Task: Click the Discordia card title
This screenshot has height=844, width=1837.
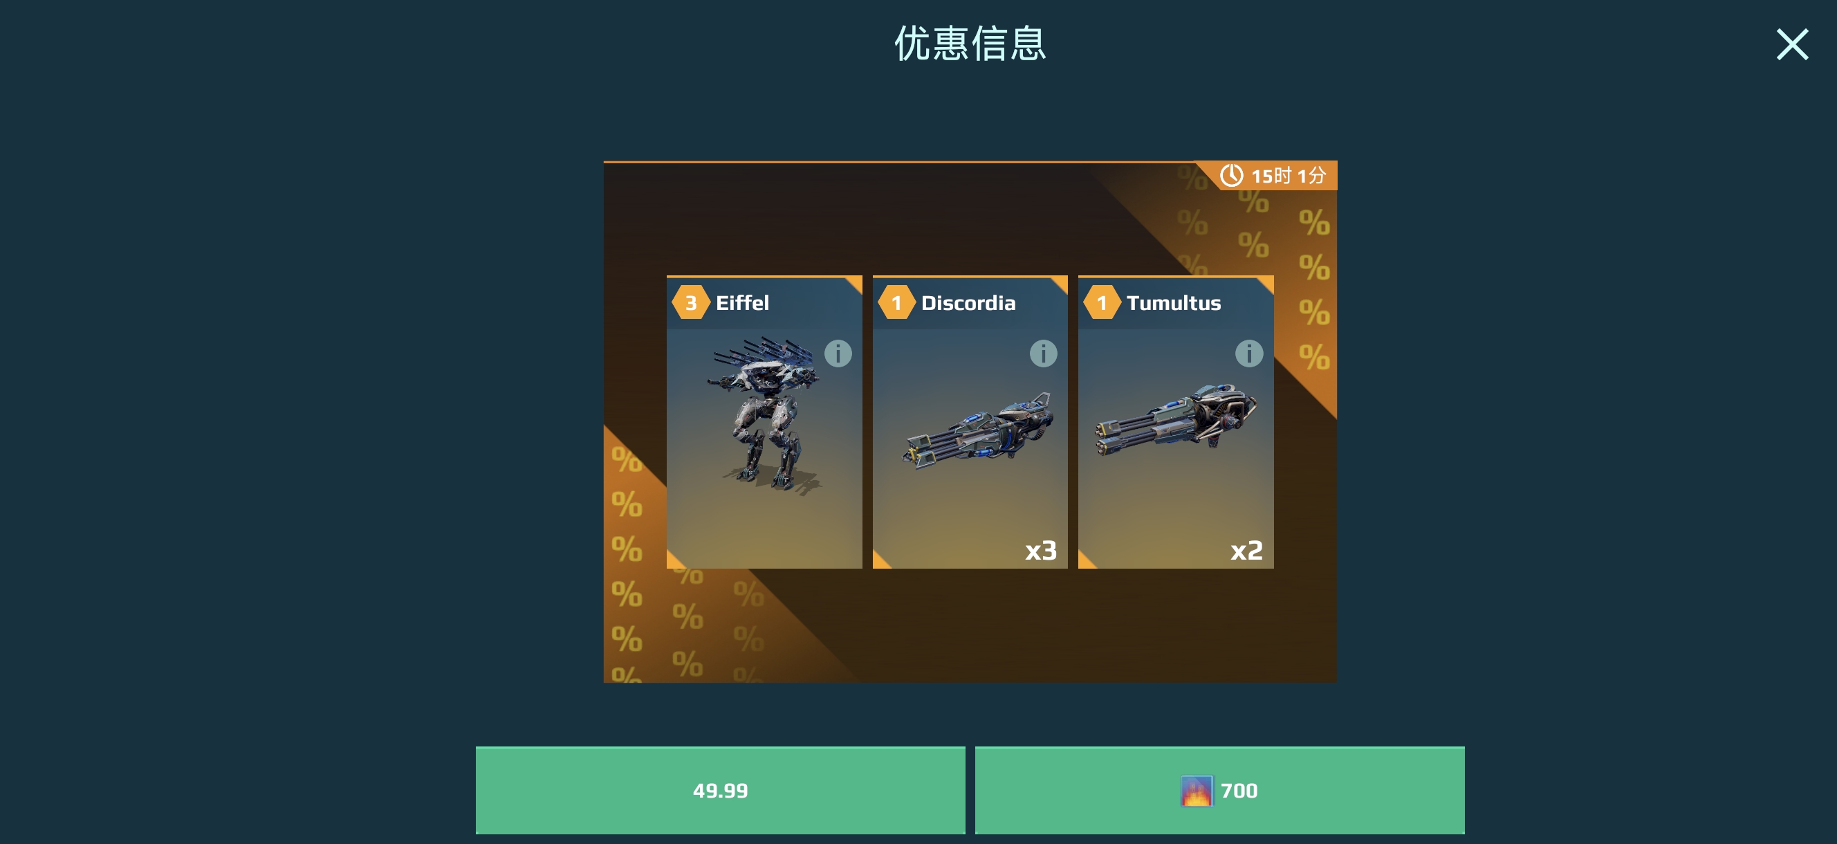Action: click(968, 302)
